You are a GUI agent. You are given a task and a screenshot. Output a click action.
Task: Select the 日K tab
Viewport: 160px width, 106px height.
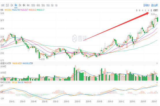12,5
